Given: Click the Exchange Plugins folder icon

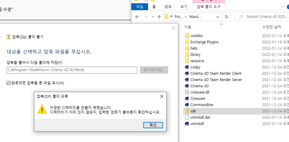Looking at the screenshot, I should click(x=187, y=42).
